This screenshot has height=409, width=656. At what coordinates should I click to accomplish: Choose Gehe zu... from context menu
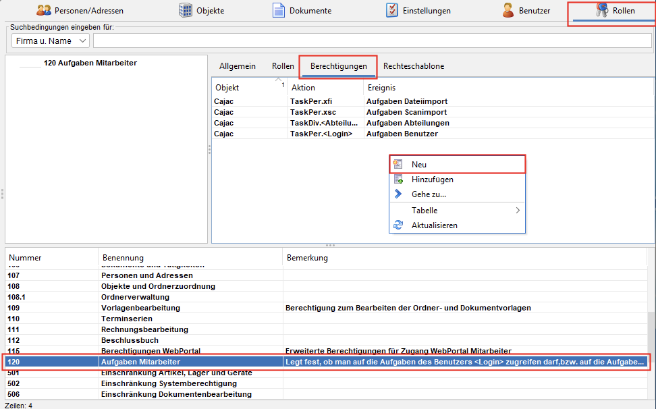coord(429,194)
